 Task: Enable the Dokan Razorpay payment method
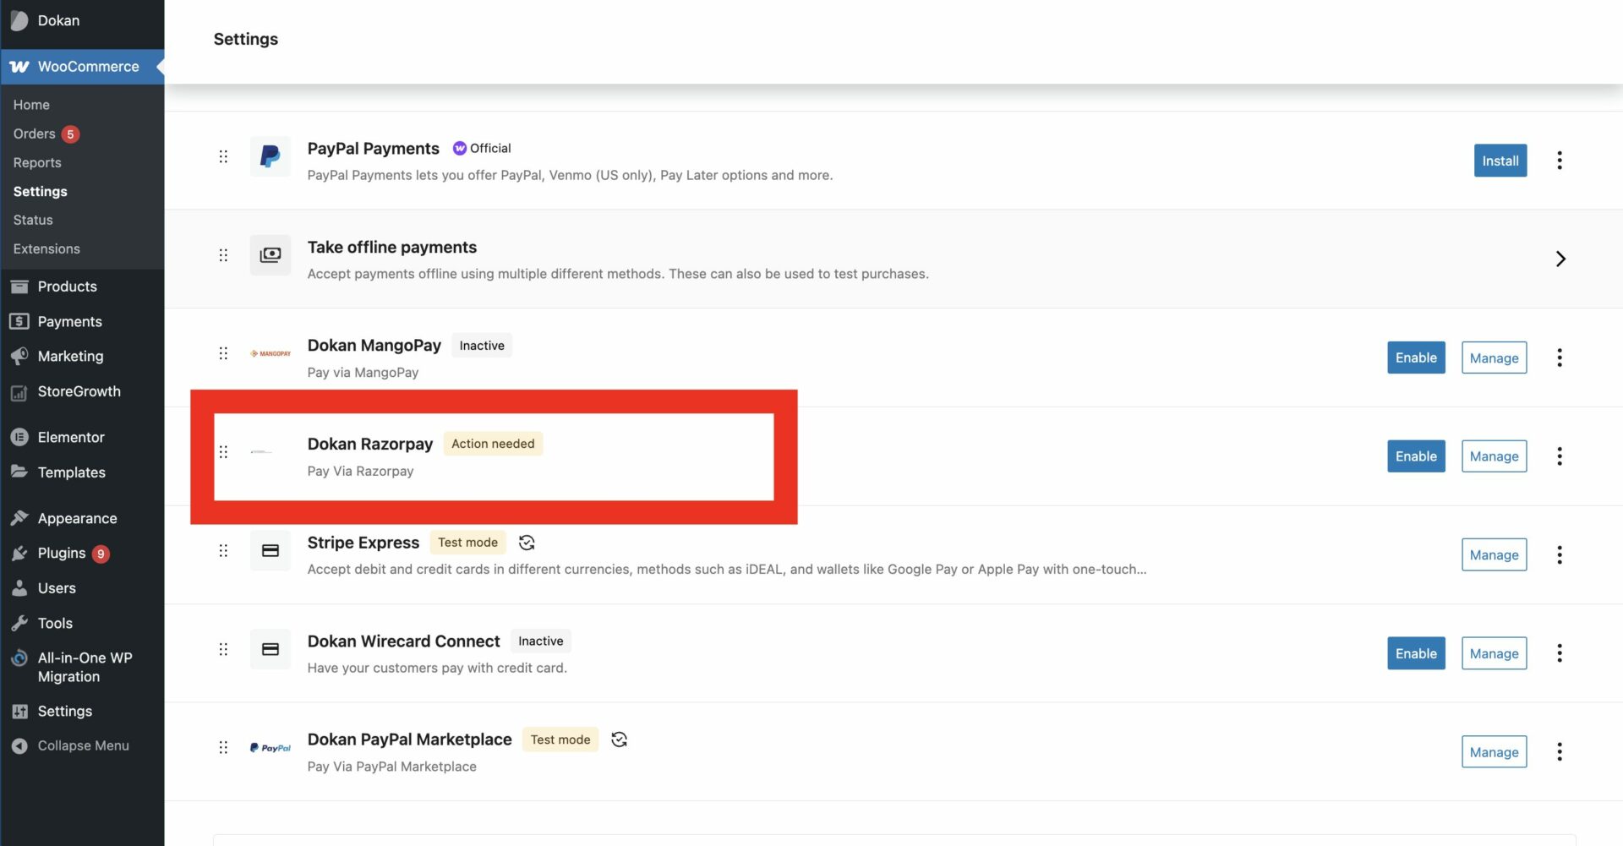click(1415, 456)
